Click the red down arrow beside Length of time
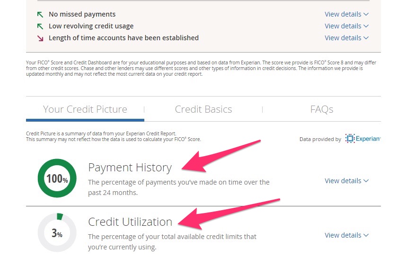Viewport: 406px width, 257px height. pyautogui.click(x=40, y=38)
